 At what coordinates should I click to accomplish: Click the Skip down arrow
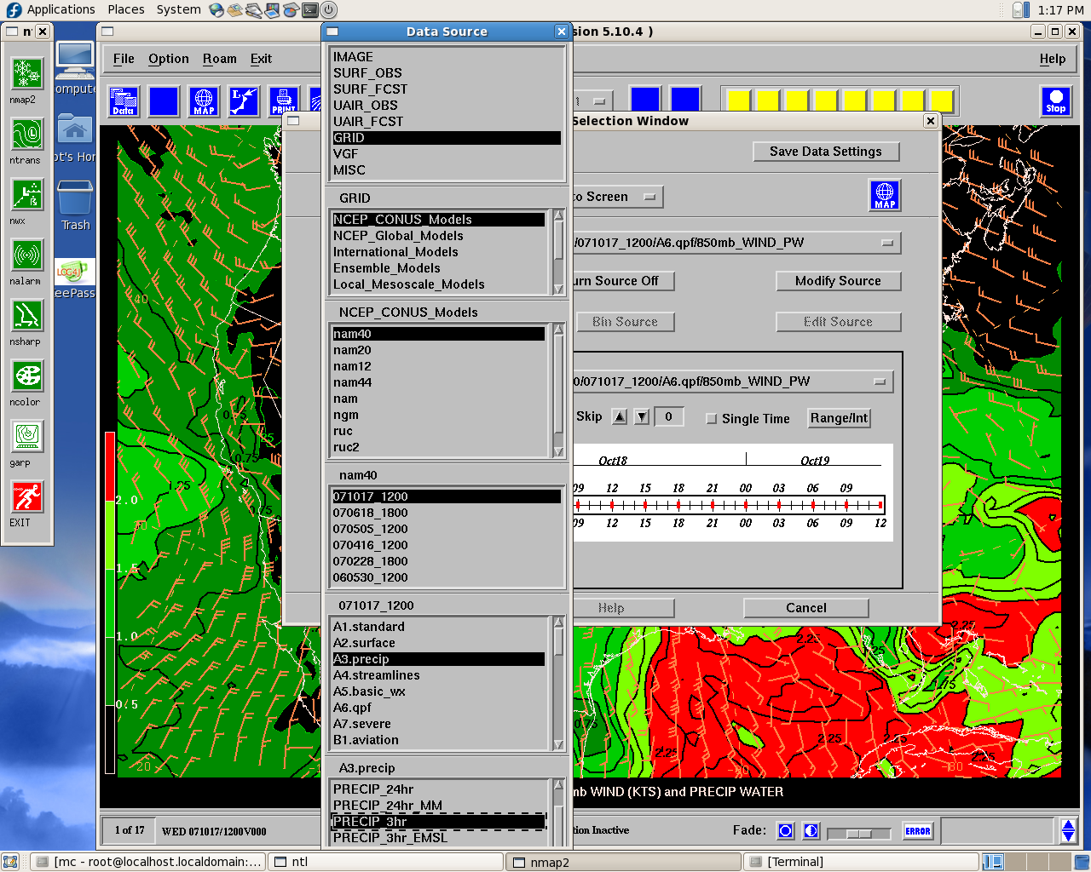[642, 416]
